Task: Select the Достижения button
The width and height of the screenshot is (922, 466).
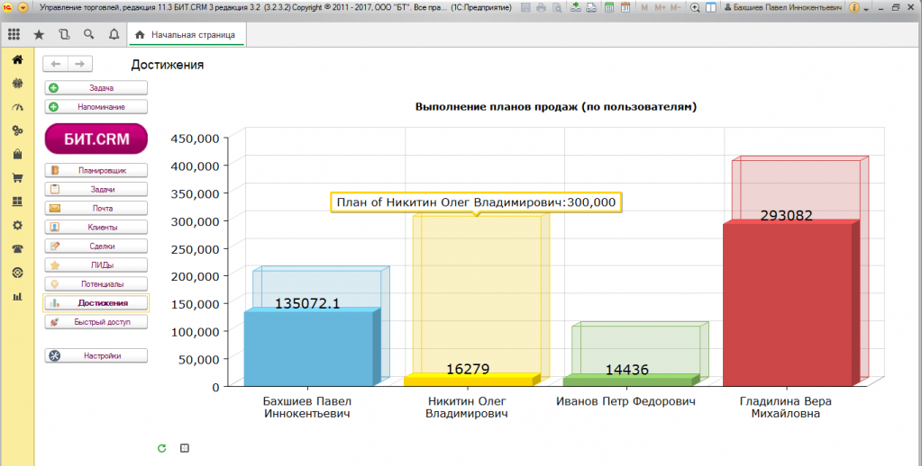Action: [96, 303]
